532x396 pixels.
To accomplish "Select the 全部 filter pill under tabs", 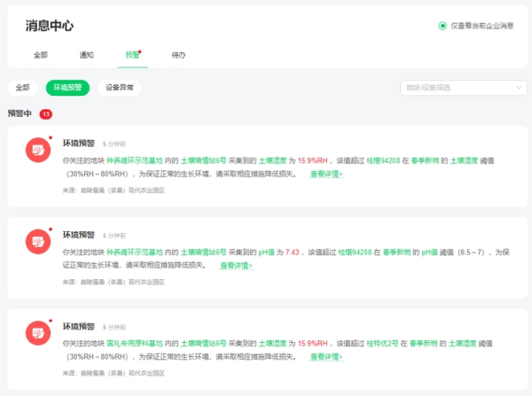I will tap(22, 88).
